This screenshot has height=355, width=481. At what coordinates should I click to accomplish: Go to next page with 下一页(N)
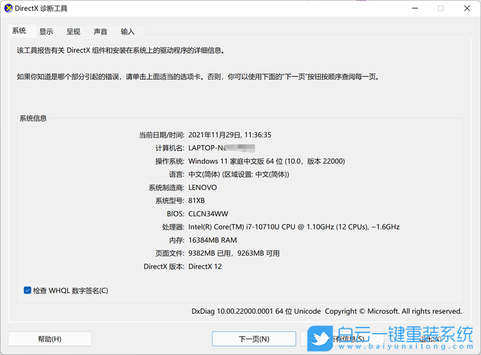[x=254, y=339]
